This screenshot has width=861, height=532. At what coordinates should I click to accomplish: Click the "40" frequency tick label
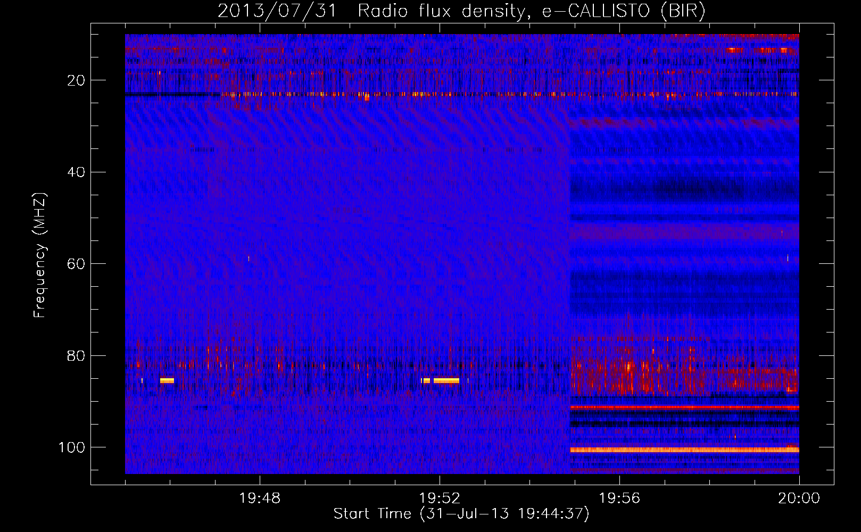point(77,172)
